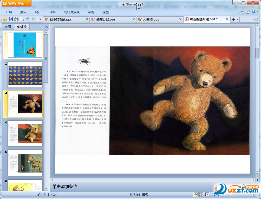This screenshot has width=261, height=199.
Task: Select slide 5 thumbnail with mouse and bear
Action: pos(25,163)
